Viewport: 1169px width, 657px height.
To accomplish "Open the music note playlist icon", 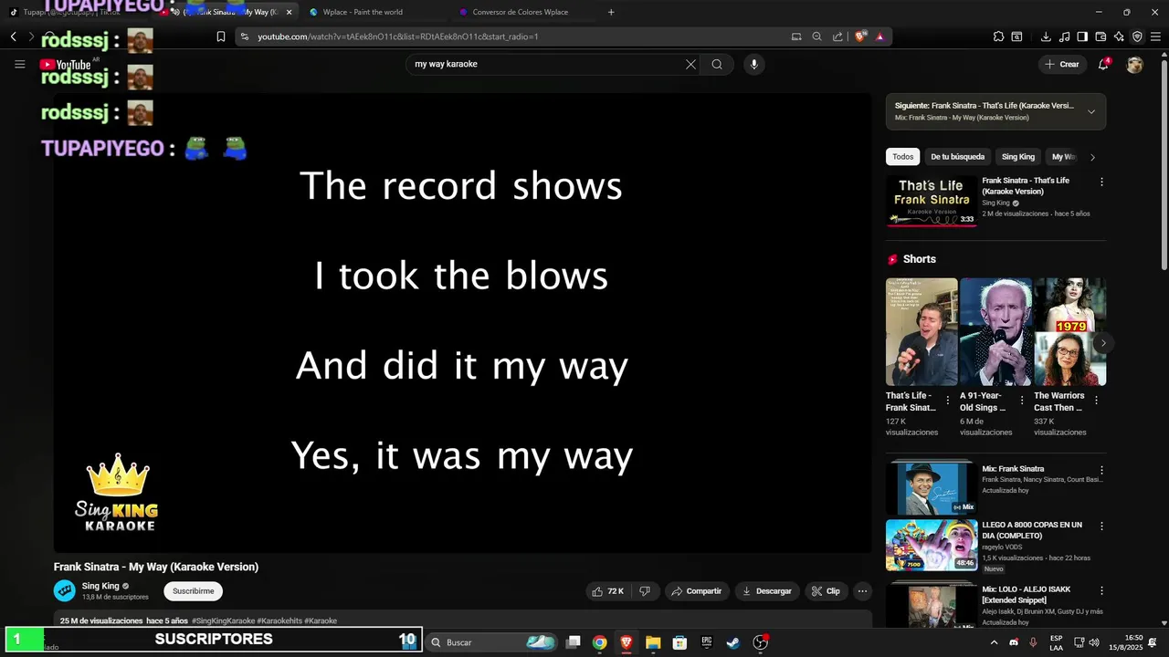I will pyautogui.click(x=1064, y=36).
